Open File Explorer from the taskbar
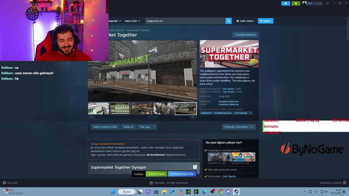The height and width of the screenshot is (196, 349). (164, 192)
